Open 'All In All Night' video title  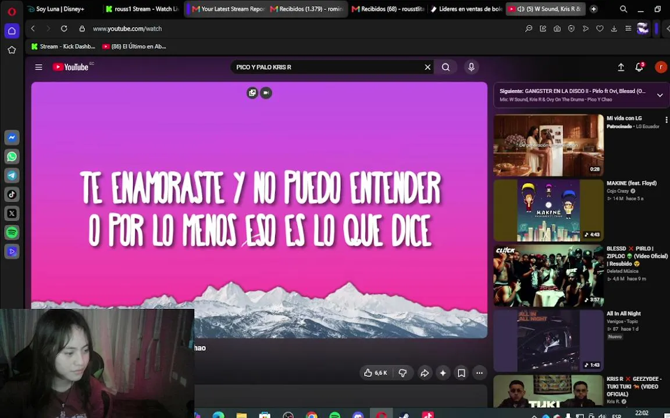coord(623,313)
